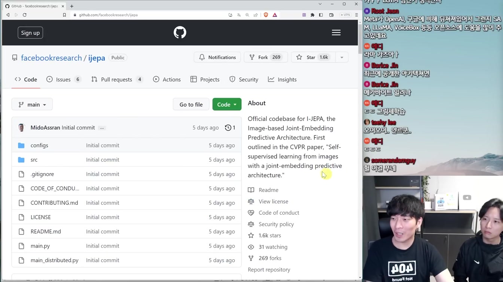Open Security policy link
Image resolution: width=503 pixels, height=282 pixels.
[276, 224]
